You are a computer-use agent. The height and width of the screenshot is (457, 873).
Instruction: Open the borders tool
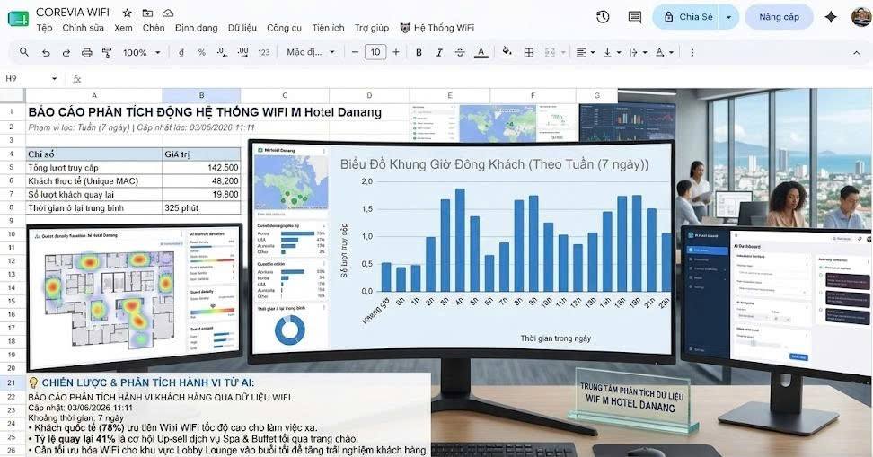coord(529,52)
